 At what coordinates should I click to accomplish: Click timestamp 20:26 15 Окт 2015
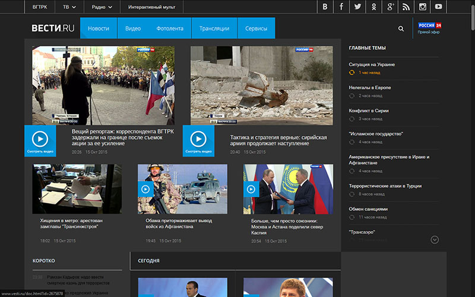tap(90, 152)
